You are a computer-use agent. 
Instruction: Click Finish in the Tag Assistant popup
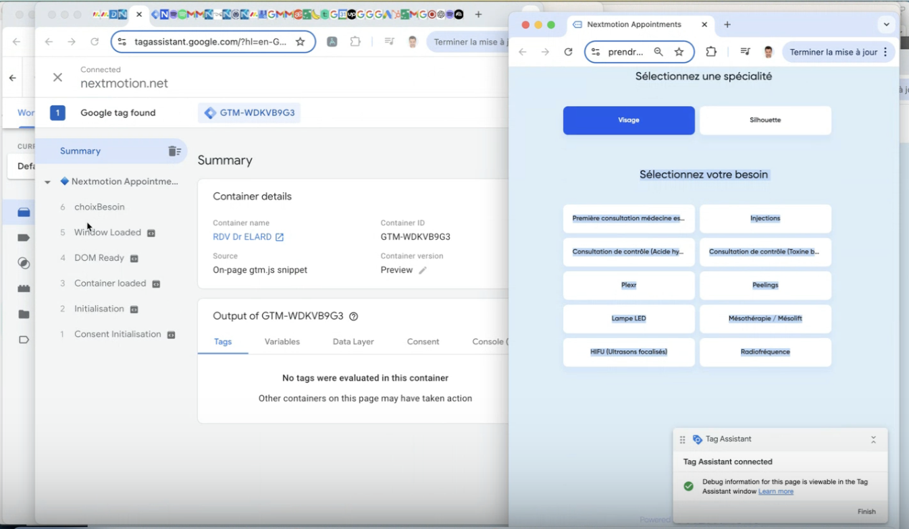pos(866,512)
